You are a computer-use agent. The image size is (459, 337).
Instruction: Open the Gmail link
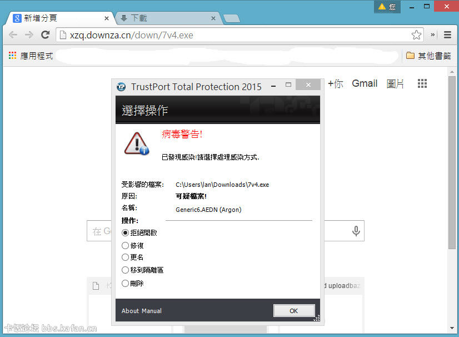point(365,83)
